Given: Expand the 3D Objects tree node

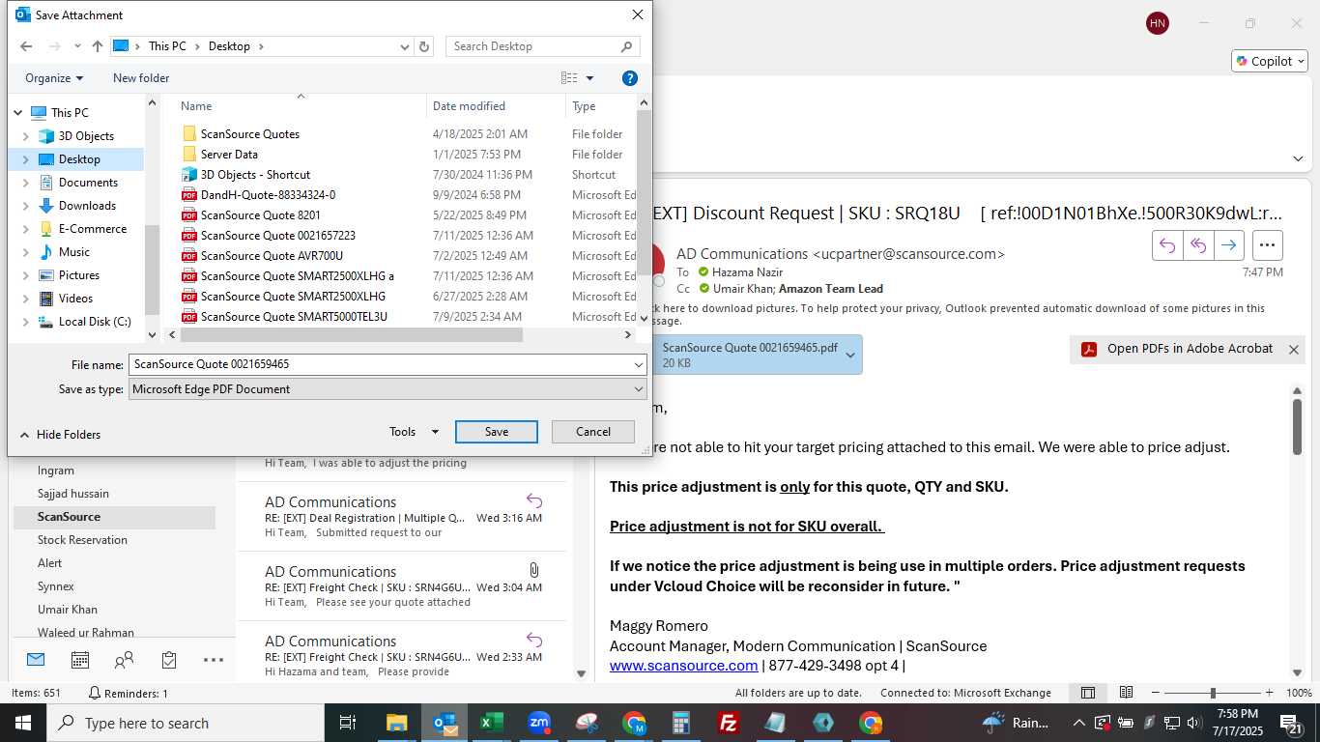Looking at the screenshot, I should tap(26, 136).
